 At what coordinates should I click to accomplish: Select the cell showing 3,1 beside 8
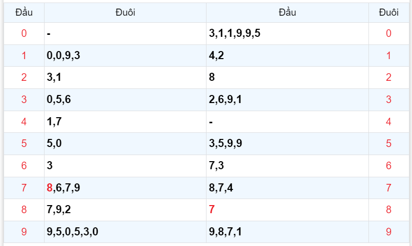pos(54,78)
